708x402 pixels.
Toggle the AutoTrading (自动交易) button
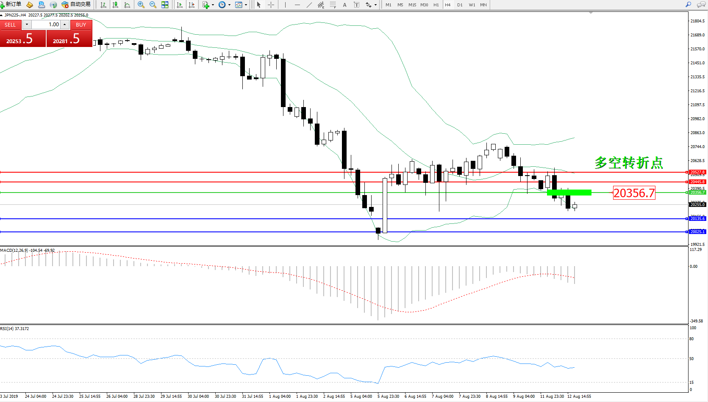(x=76, y=5)
